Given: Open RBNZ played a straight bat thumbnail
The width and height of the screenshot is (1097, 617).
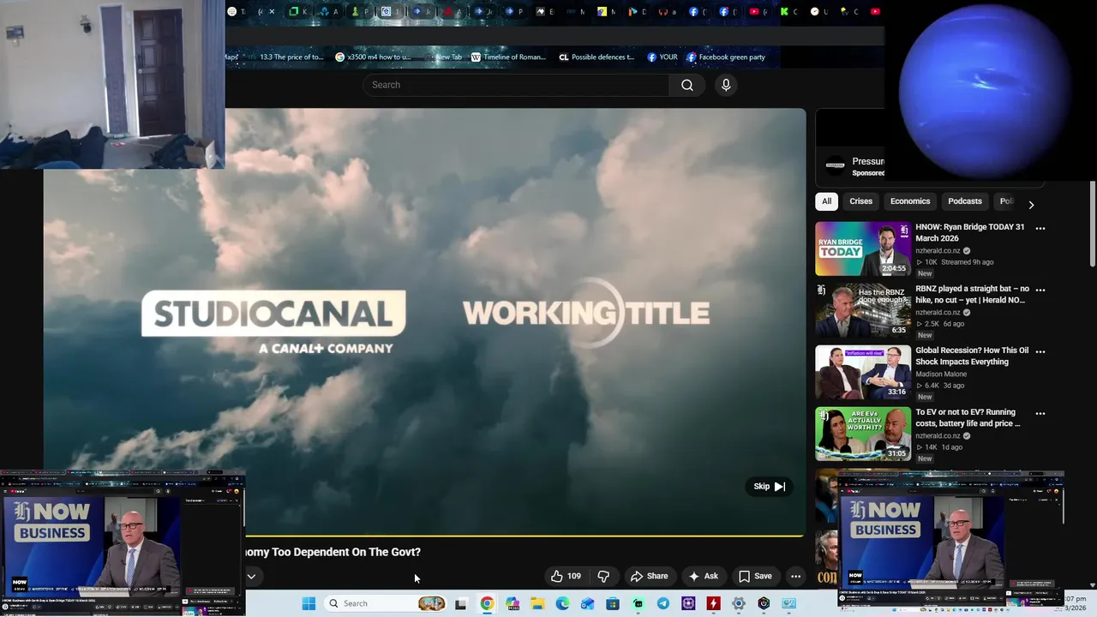Looking at the screenshot, I should (863, 311).
